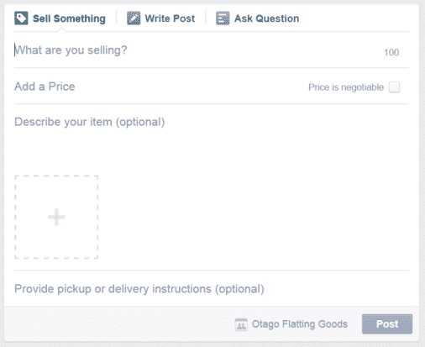Click the 100 character counter
Screen dimensions: 425x347
391,52
